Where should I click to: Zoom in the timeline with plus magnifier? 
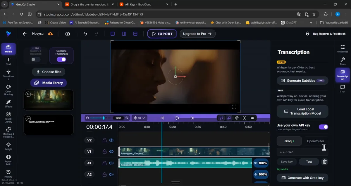click(127, 118)
